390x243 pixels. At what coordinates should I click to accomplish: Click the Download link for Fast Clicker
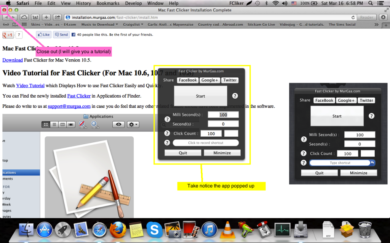click(13, 60)
